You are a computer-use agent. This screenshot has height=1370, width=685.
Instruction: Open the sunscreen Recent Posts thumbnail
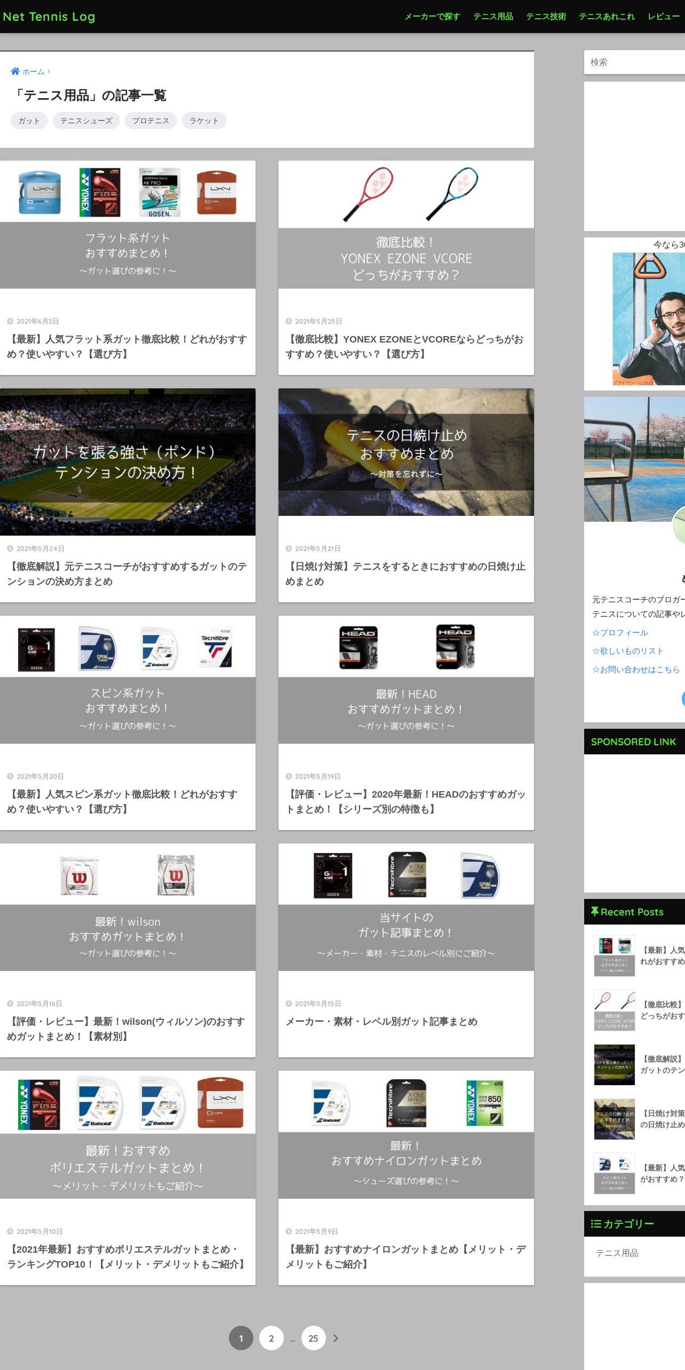click(x=615, y=1119)
